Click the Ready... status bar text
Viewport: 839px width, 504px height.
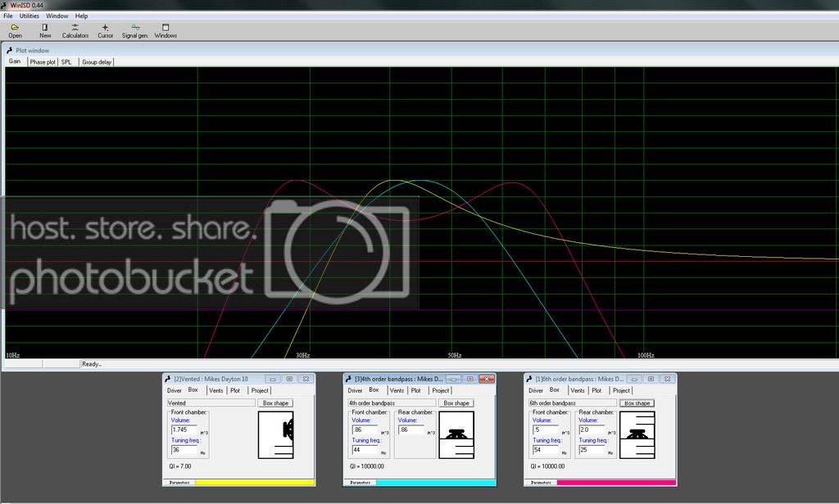92,364
